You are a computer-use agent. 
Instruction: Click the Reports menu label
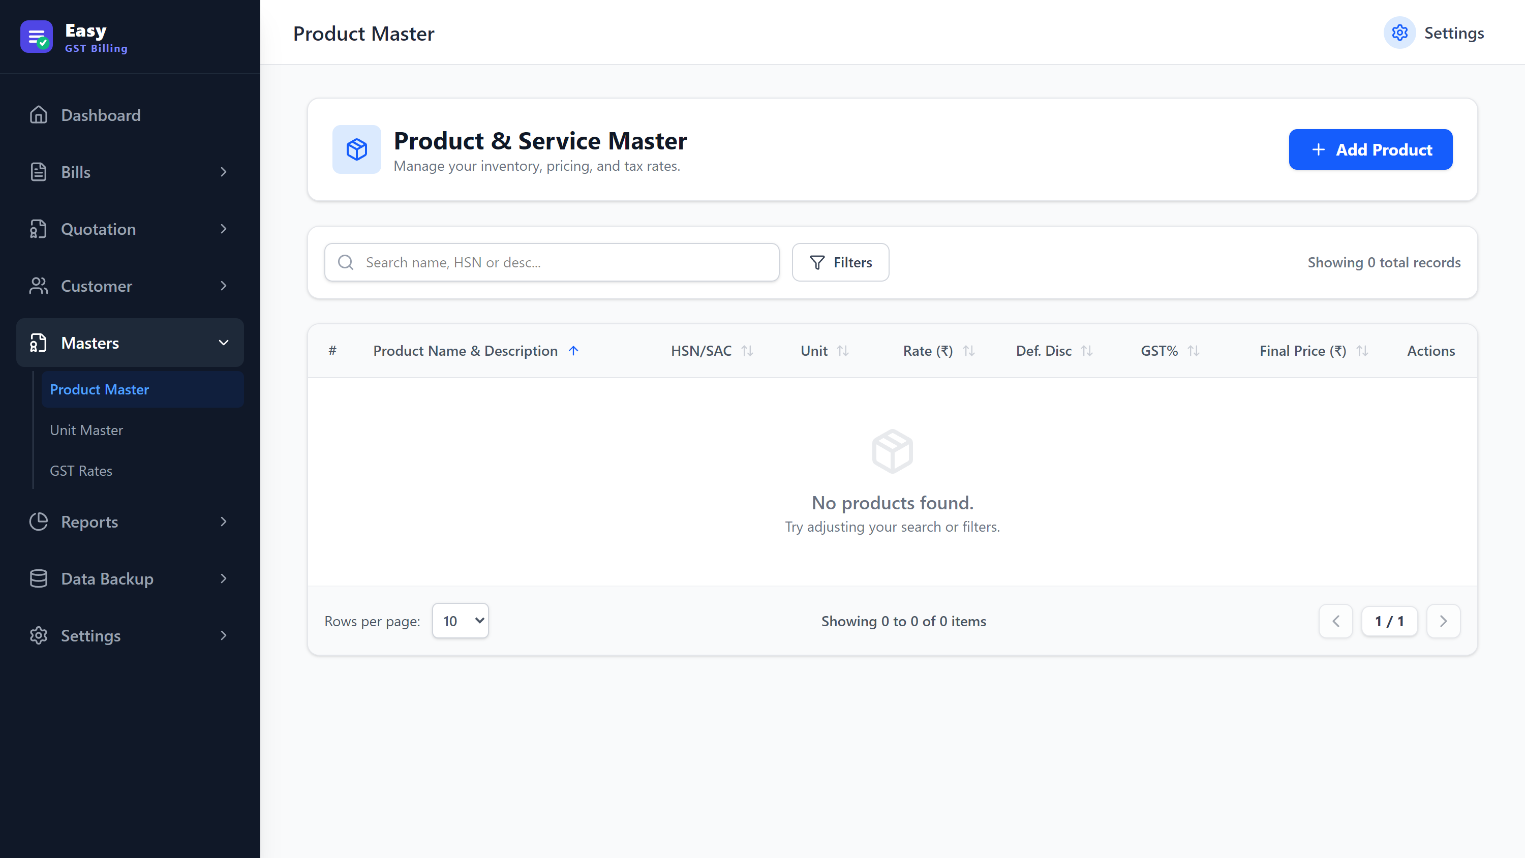(x=89, y=522)
